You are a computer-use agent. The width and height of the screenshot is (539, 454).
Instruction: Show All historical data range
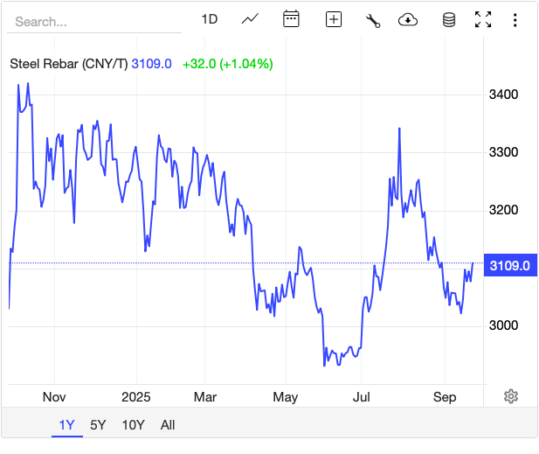168,425
